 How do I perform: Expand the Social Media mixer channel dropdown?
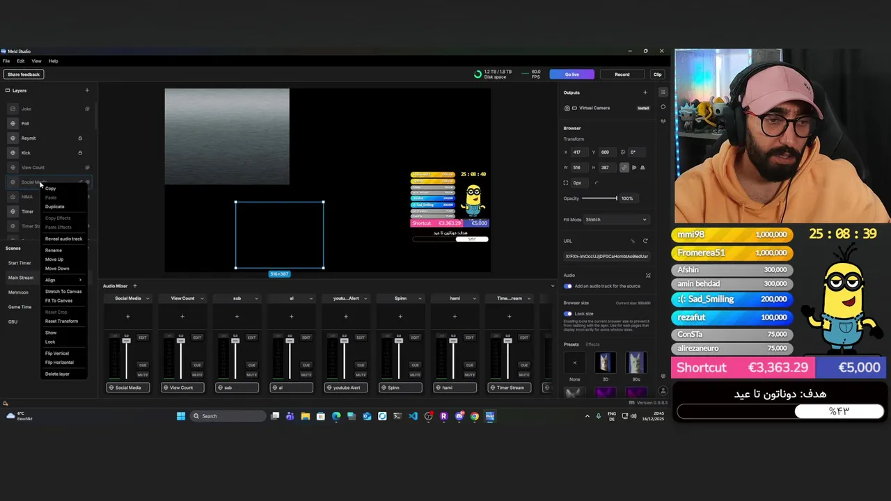click(147, 299)
